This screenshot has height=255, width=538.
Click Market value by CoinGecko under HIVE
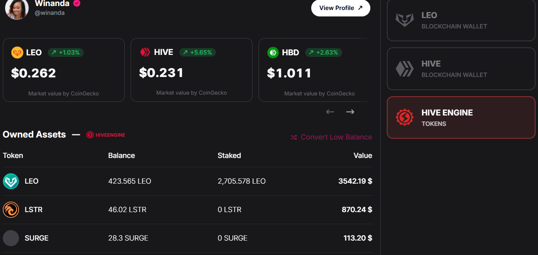coord(191,93)
